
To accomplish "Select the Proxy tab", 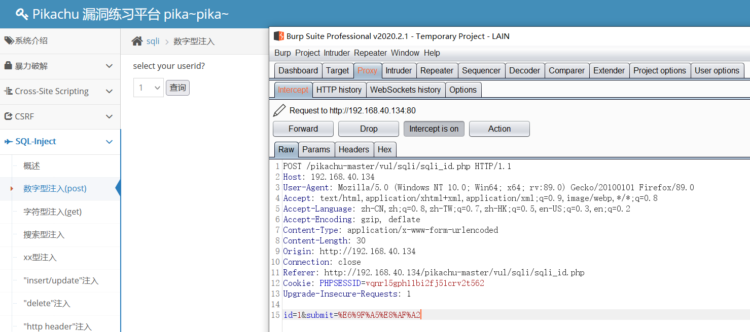I will (x=367, y=70).
